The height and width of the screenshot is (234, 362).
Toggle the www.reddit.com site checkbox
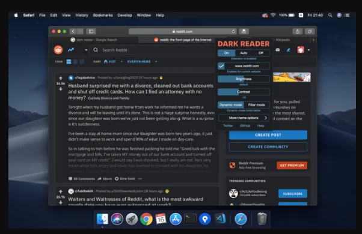click(221, 66)
